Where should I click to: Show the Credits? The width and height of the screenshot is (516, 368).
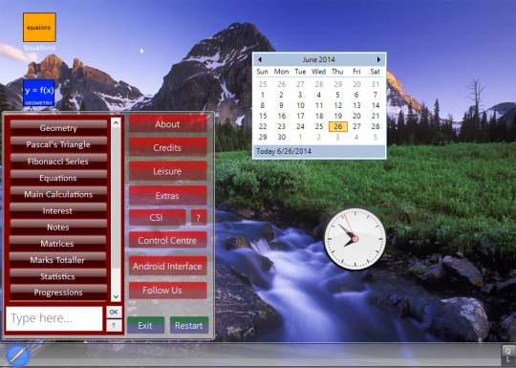(x=167, y=147)
